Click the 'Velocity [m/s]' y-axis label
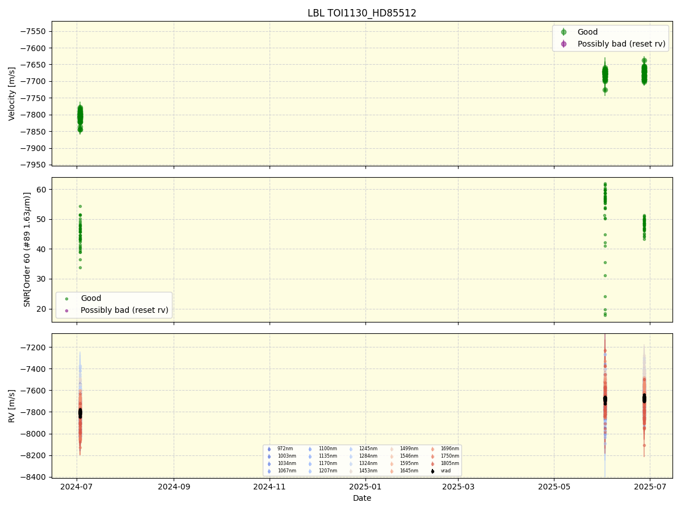Viewport: 681px width, 511px height. tap(12, 94)
